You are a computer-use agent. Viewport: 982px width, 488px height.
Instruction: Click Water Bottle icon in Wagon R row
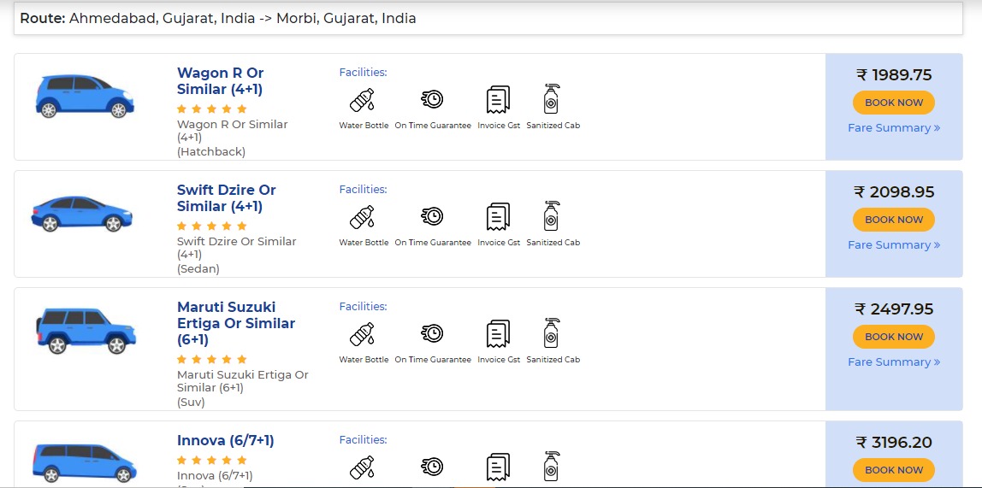click(x=363, y=100)
